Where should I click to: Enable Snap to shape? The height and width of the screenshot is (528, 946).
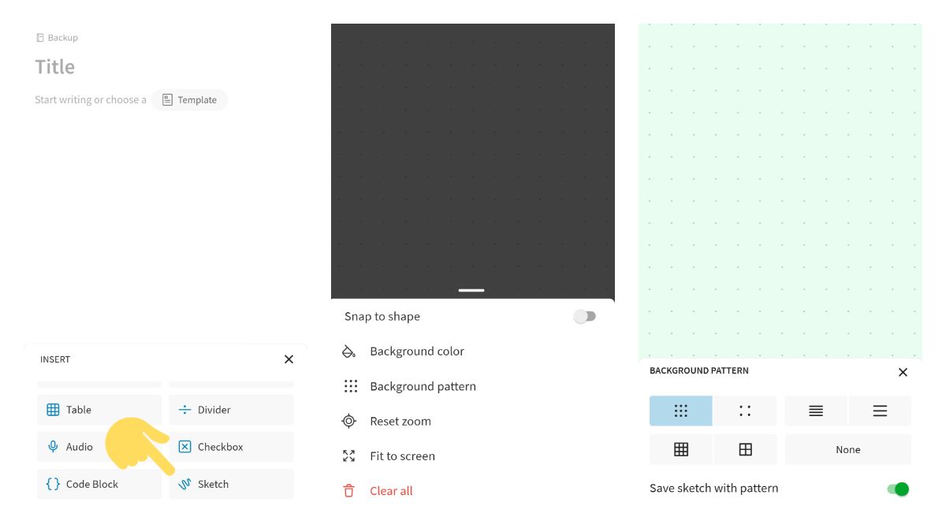click(585, 315)
